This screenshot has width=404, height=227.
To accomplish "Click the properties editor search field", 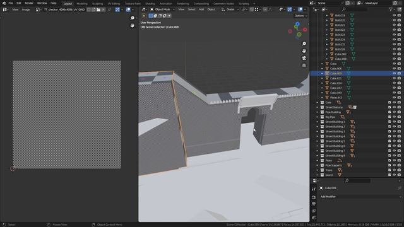I will coord(358,181).
